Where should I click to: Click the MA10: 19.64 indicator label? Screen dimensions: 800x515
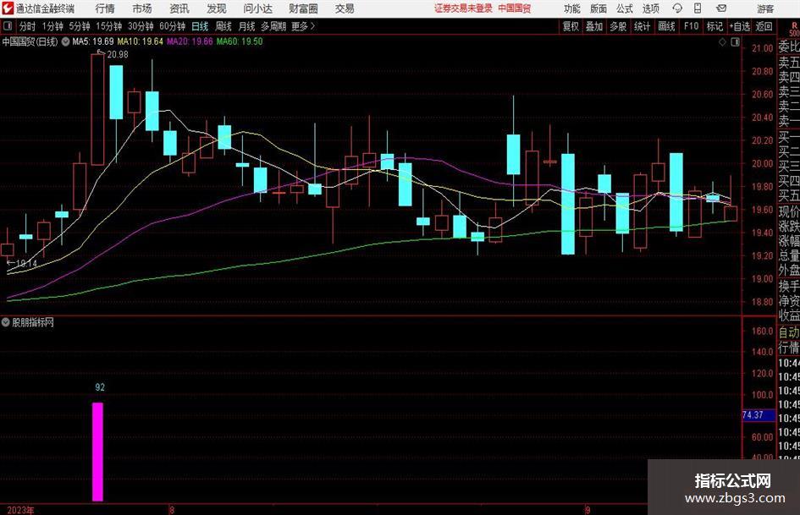(x=140, y=41)
